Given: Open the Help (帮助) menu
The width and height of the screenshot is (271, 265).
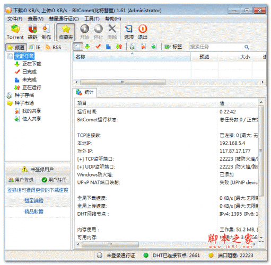Looking at the screenshot, I should [113, 19].
